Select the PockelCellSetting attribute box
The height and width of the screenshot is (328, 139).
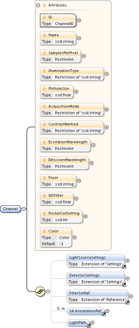[x=61, y=217]
